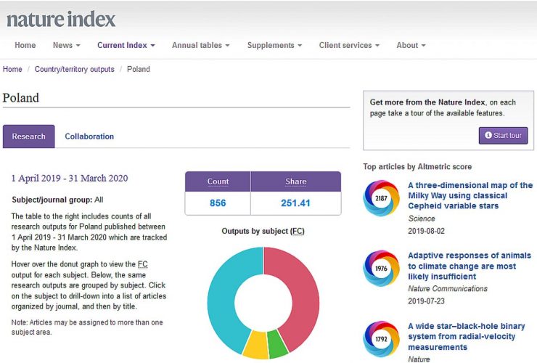Click the Poland page heading

pos(20,98)
